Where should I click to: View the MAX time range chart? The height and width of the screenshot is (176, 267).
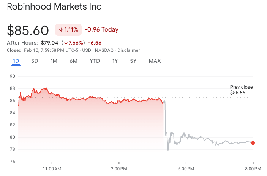pos(155,61)
